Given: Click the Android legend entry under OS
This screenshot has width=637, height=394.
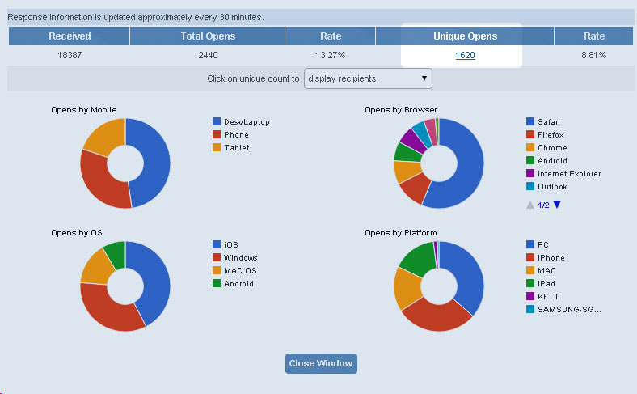Looking at the screenshot, I should (x=233, y=284).
